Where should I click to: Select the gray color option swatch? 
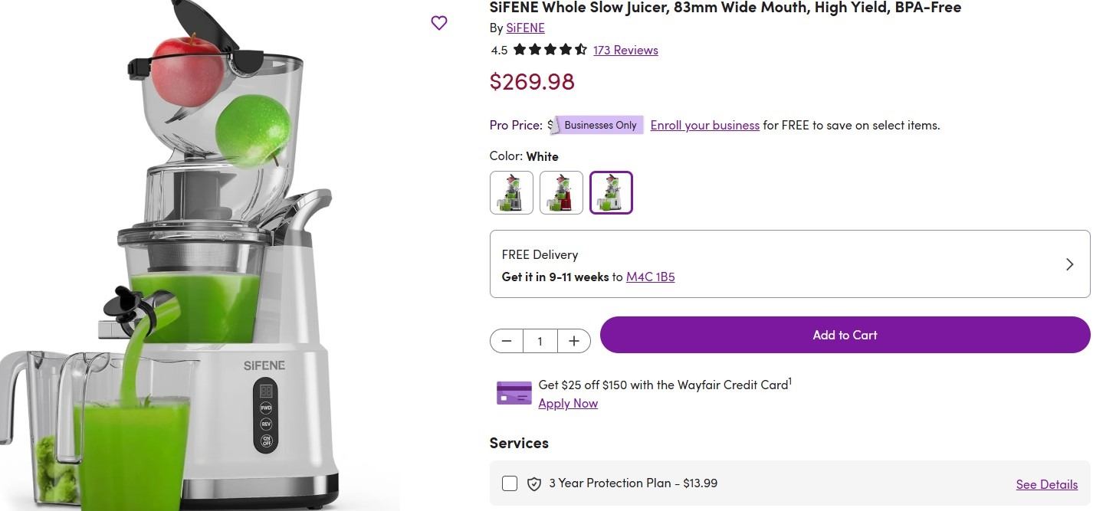pos(511,192)
